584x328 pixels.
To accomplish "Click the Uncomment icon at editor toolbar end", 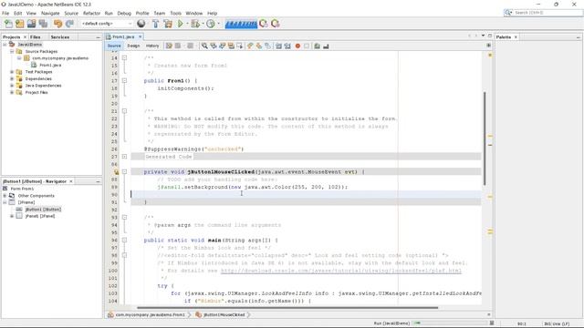I will click(326, 46).
